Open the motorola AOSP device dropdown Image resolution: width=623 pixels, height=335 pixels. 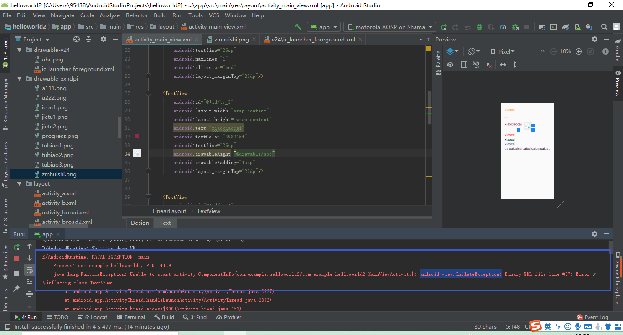tap(390, 27)
